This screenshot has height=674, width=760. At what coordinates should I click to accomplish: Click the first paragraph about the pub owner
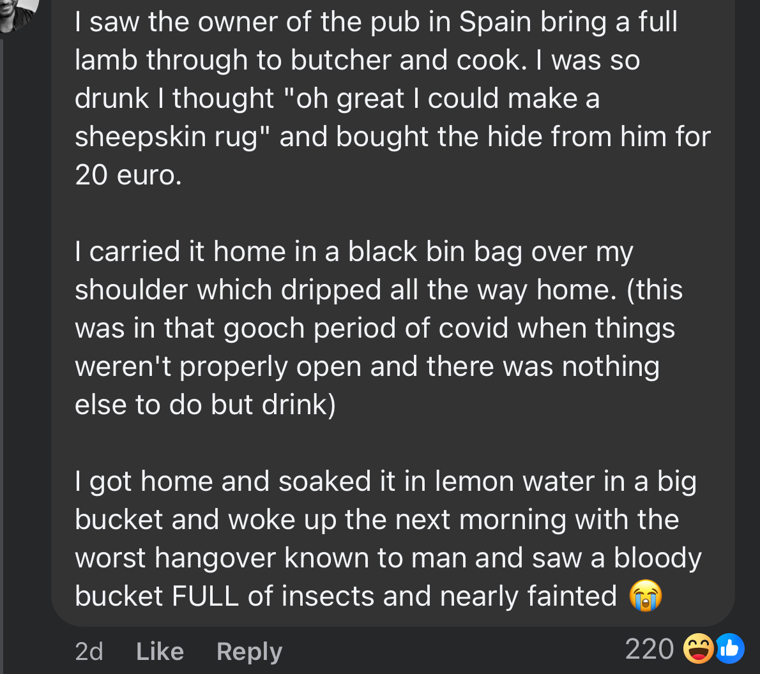pos(383,98)
